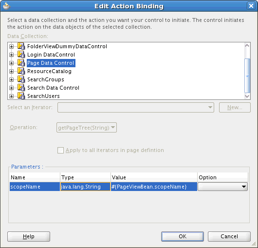Click the JDeveloper coffee cup title icon
This screenshot has height=248, width=258.
pyautogui.click(x=7, y=6)
